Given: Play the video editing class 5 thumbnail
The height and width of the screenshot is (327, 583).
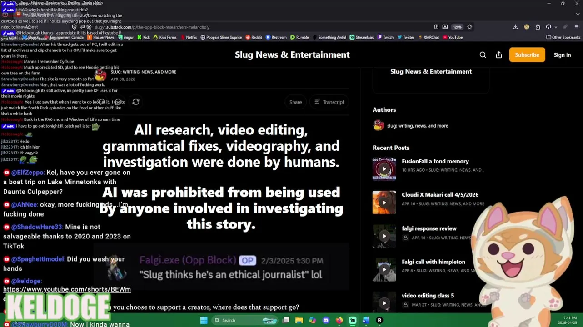Looking at the screenshot, I should coord(384,303).
